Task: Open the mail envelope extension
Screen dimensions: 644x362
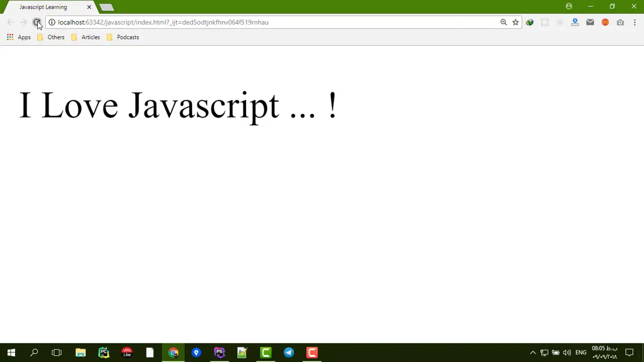Action: [590, 22]
